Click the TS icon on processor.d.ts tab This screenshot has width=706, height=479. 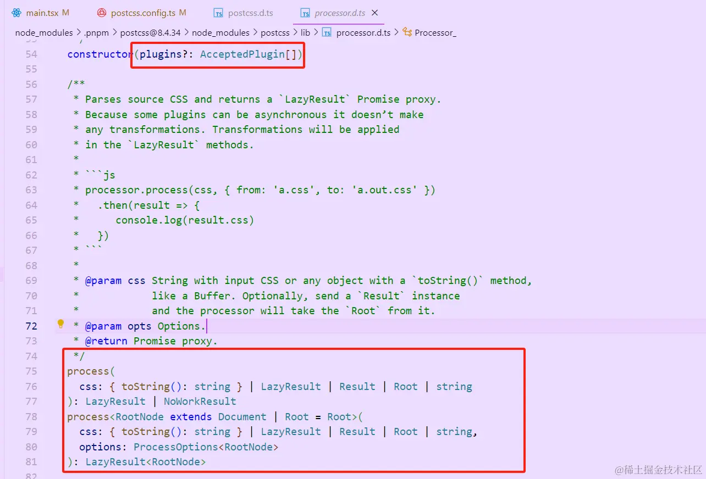(x=306, y=13)
